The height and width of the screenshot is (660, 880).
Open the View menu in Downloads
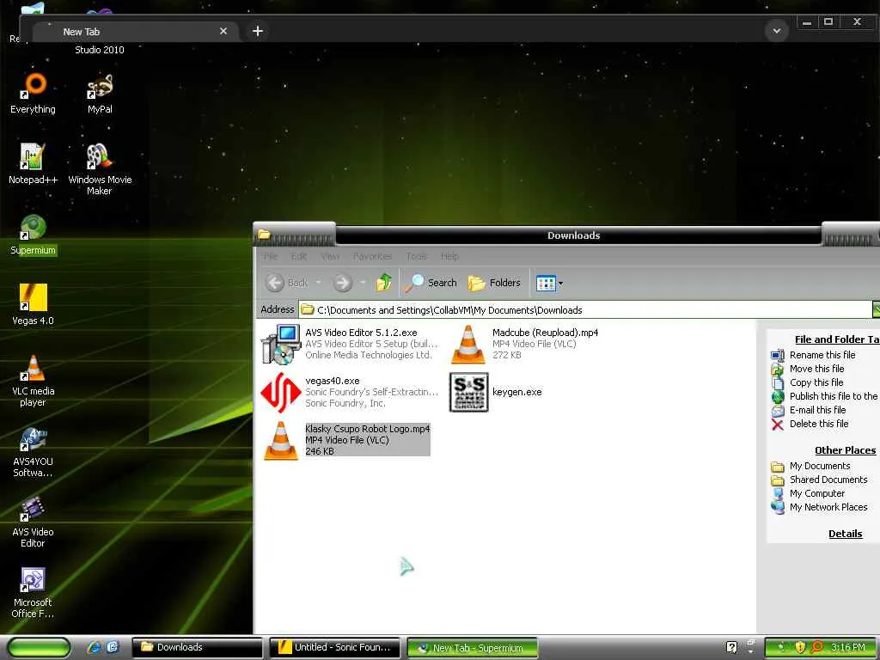tap(330, 256)
